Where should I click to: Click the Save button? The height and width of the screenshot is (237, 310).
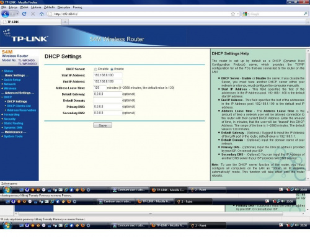click(x=102, y=125)
